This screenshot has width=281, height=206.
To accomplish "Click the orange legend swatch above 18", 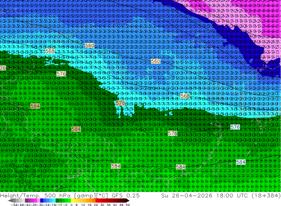I will click(90, 200).
